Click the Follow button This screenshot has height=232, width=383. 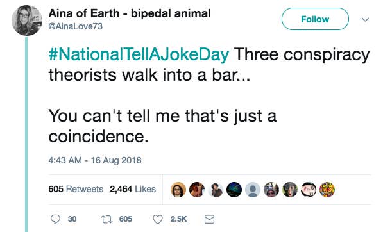pyautogui.click(x=315, y=19)
